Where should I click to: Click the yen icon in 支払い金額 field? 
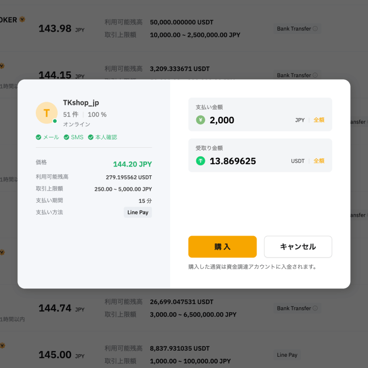tap(200, 120)
